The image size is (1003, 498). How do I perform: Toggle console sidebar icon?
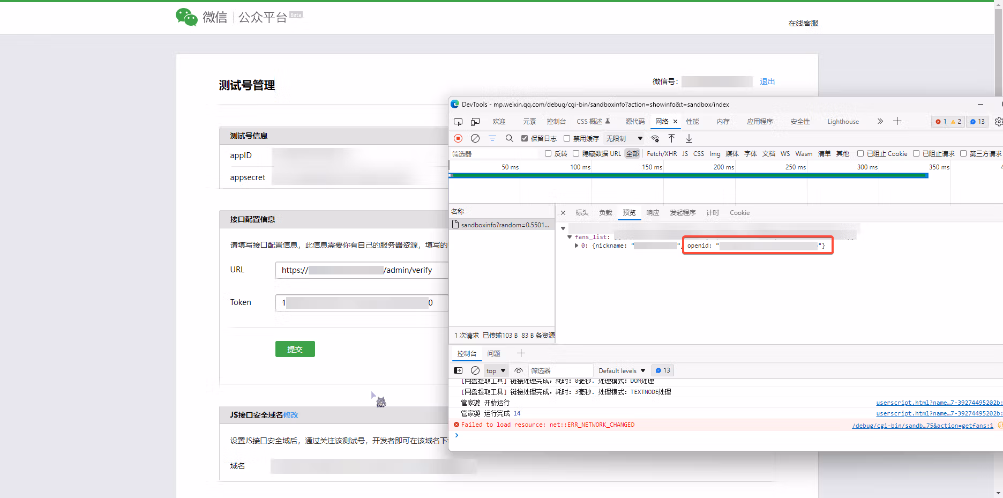[x=458, y=370]
